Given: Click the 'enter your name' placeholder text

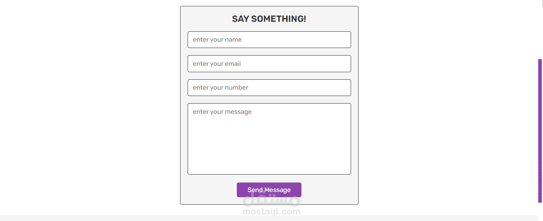Looking at the screenshot, I should coord(217,40).
